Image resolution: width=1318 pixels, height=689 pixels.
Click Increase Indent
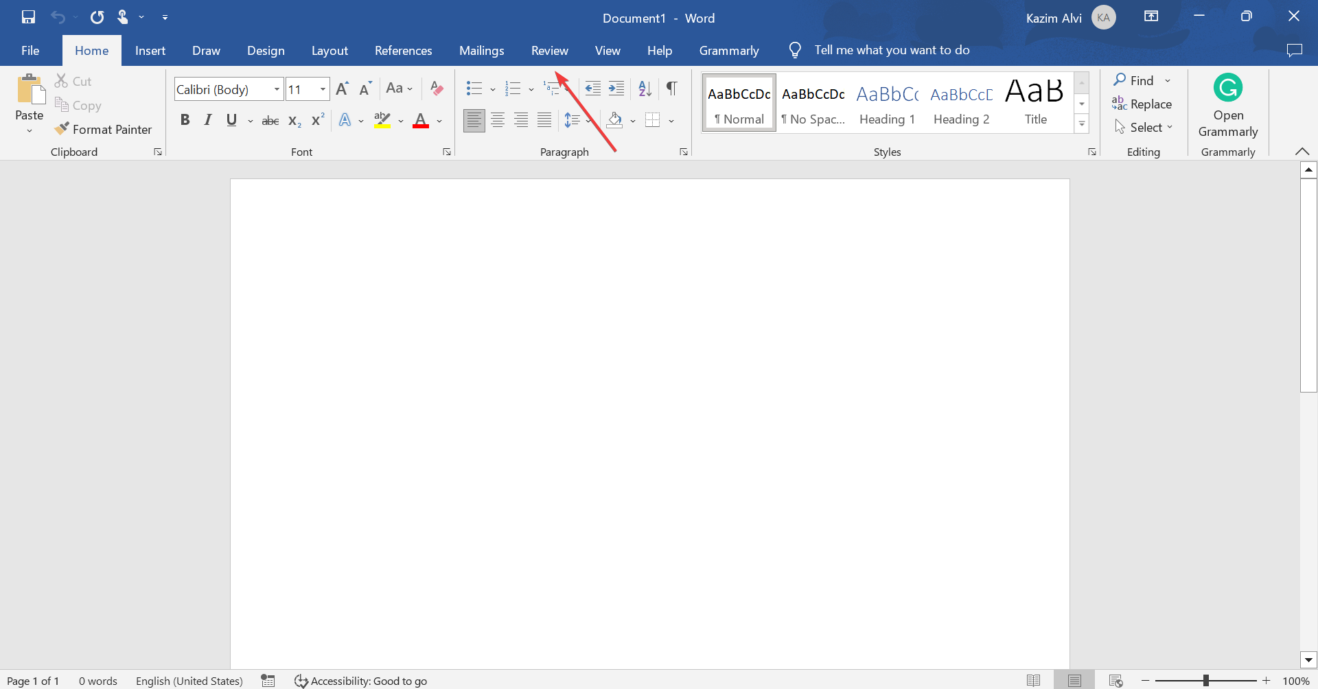tap(616, 89)
